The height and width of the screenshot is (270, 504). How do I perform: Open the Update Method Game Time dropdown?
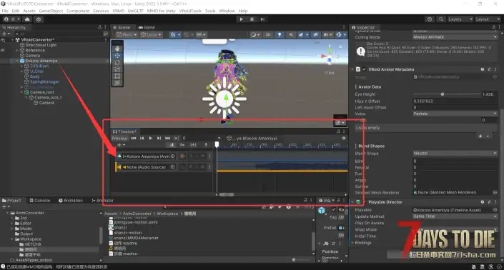455,216
